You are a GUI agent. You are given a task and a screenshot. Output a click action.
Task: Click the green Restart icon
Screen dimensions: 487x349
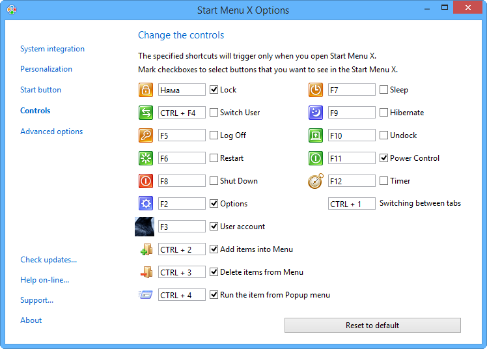(146, 158)
